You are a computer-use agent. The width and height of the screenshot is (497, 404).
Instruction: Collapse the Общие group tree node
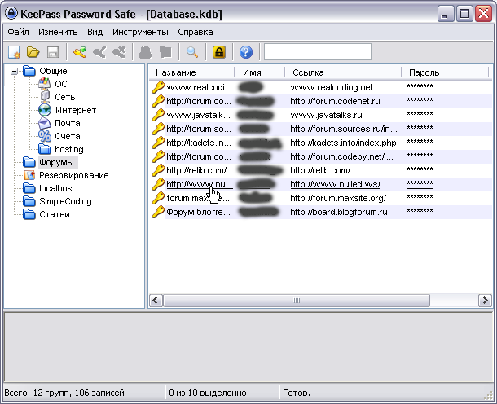(14, 71)
